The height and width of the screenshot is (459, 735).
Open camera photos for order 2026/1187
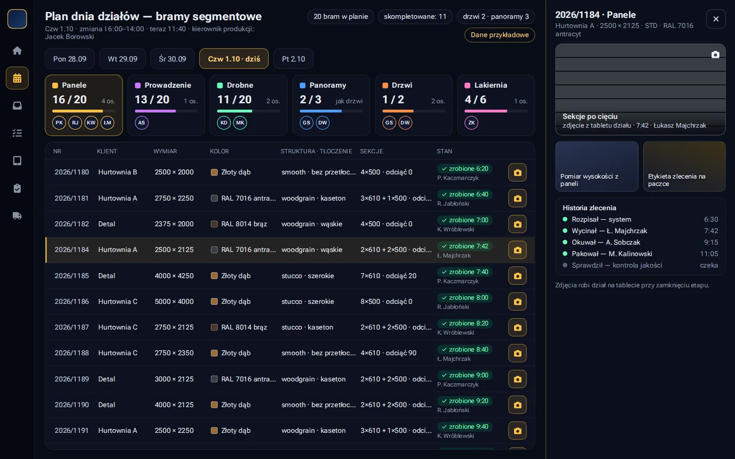pos(517,327)
